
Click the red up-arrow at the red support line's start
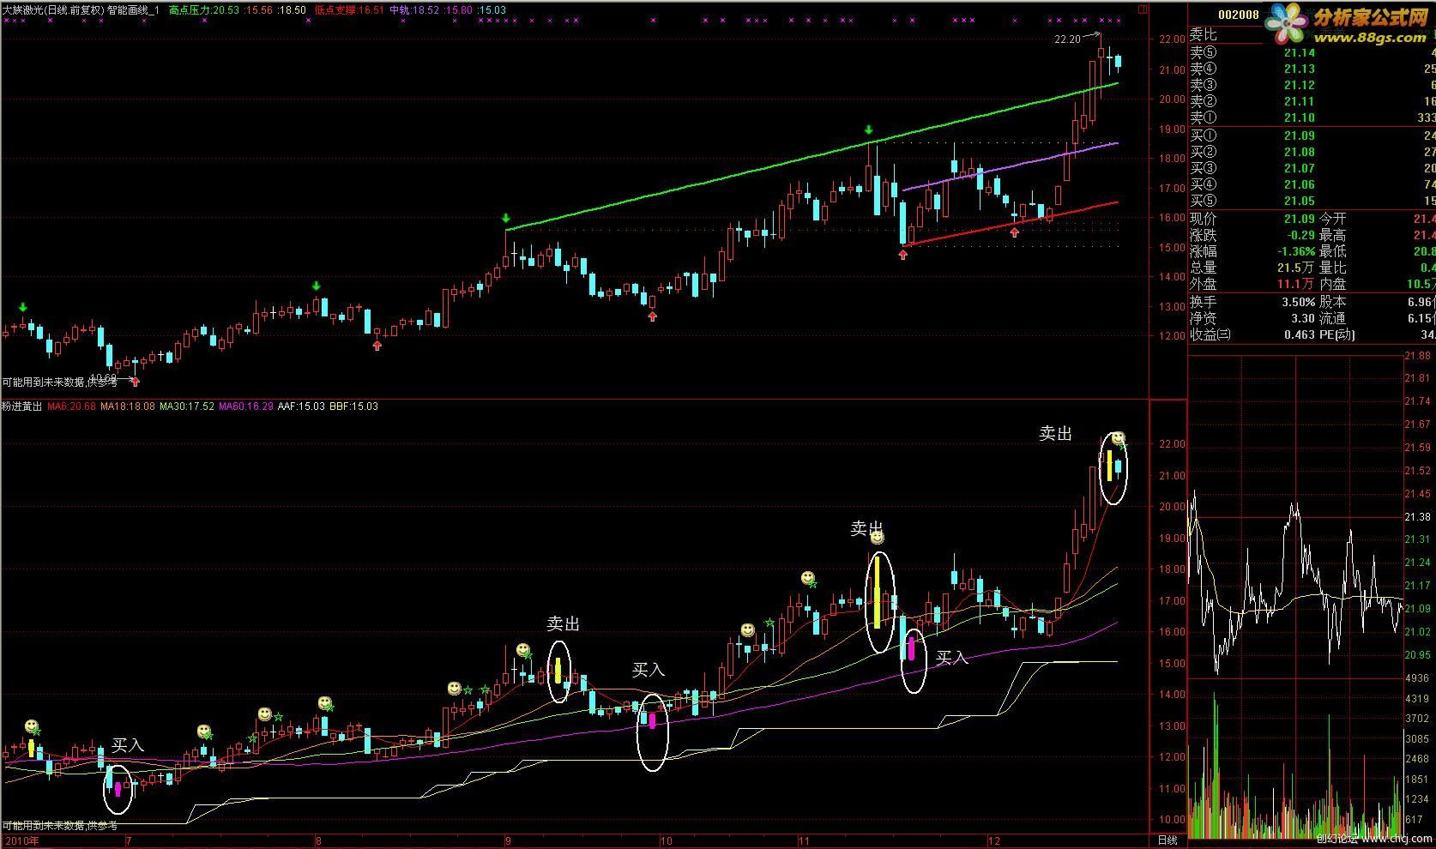(x=903, y=255)
